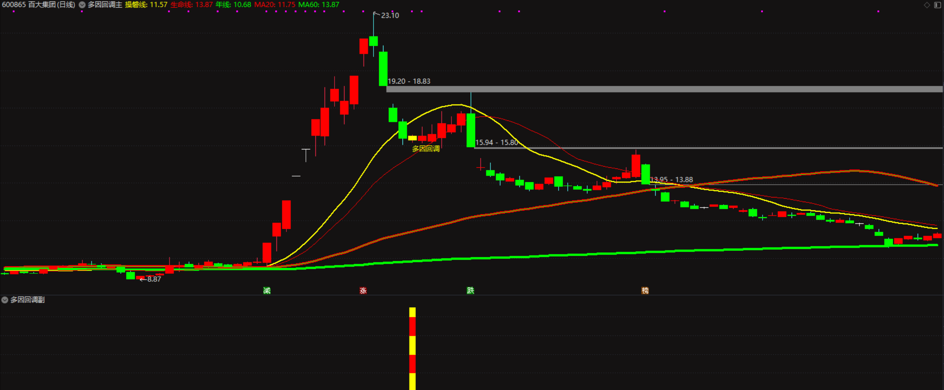Viewport: 944px width, 390px height.
Task: Click the 多因回调副 sub-indicator name
Action: pos(27,300)
